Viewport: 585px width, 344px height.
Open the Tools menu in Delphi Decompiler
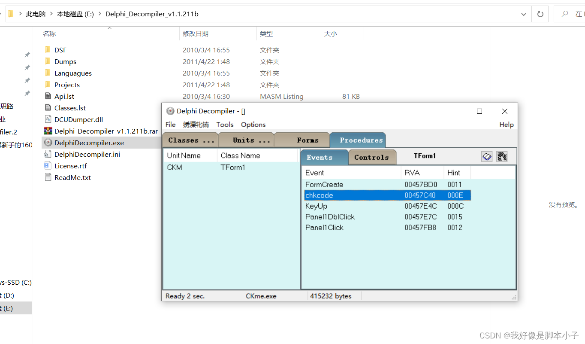tap(225, 125)
